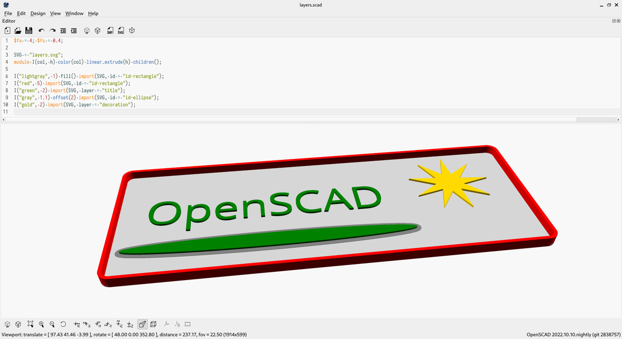Click the OpenSCAD version text in status bar
Viewport: 622px width, 339px height.
(573, 335)
